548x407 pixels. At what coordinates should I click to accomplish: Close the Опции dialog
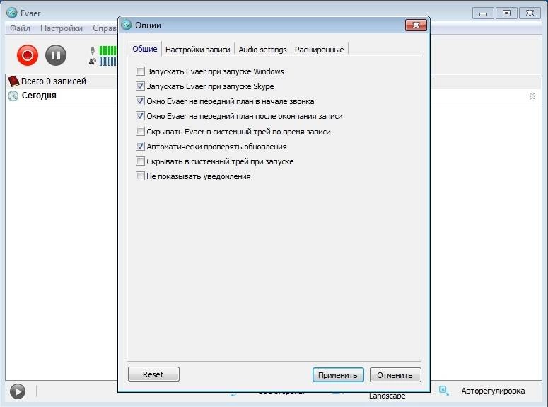point(416,25)
